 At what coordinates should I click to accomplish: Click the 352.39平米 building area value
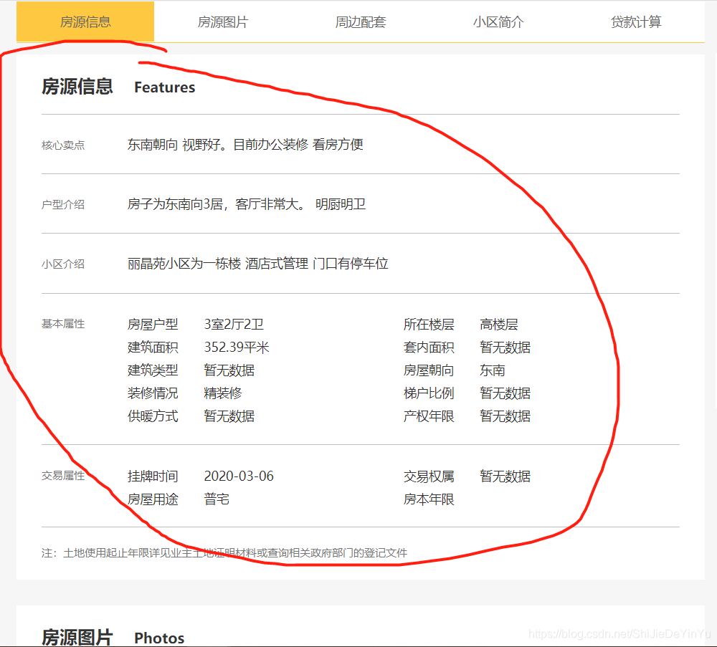point(237,348)
